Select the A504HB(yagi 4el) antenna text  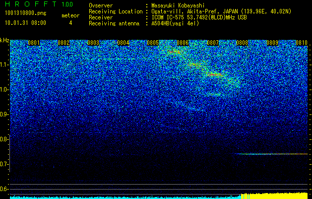pyautogui.click(x=175, y=23)
